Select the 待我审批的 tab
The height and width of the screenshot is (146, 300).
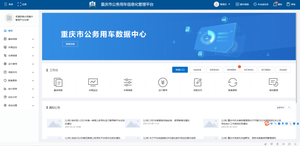214,70
